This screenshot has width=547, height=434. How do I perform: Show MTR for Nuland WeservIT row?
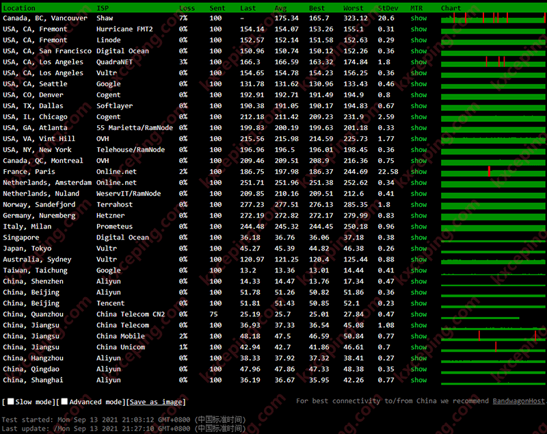tap(418, 194)
